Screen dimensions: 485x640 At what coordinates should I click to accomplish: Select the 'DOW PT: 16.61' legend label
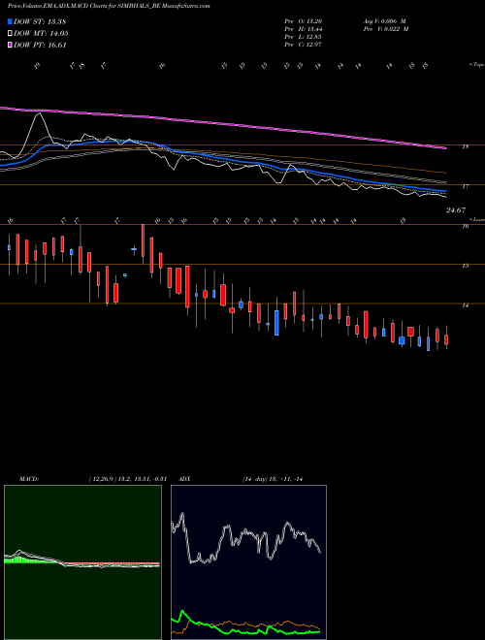[40, 45]
